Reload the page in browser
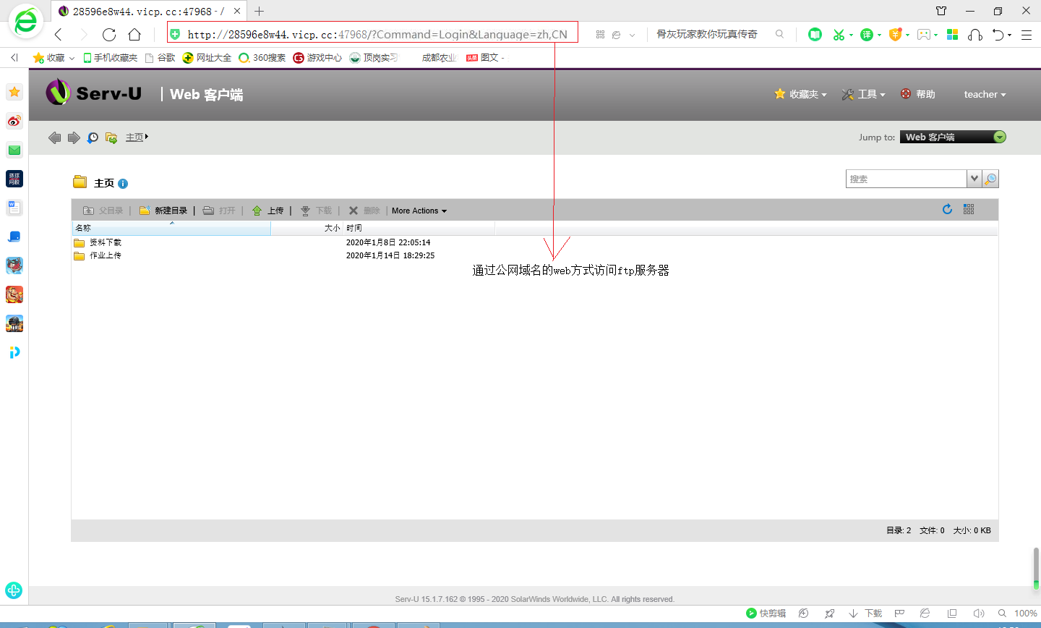Screen dimensions: 1041x628 point(109,34)
